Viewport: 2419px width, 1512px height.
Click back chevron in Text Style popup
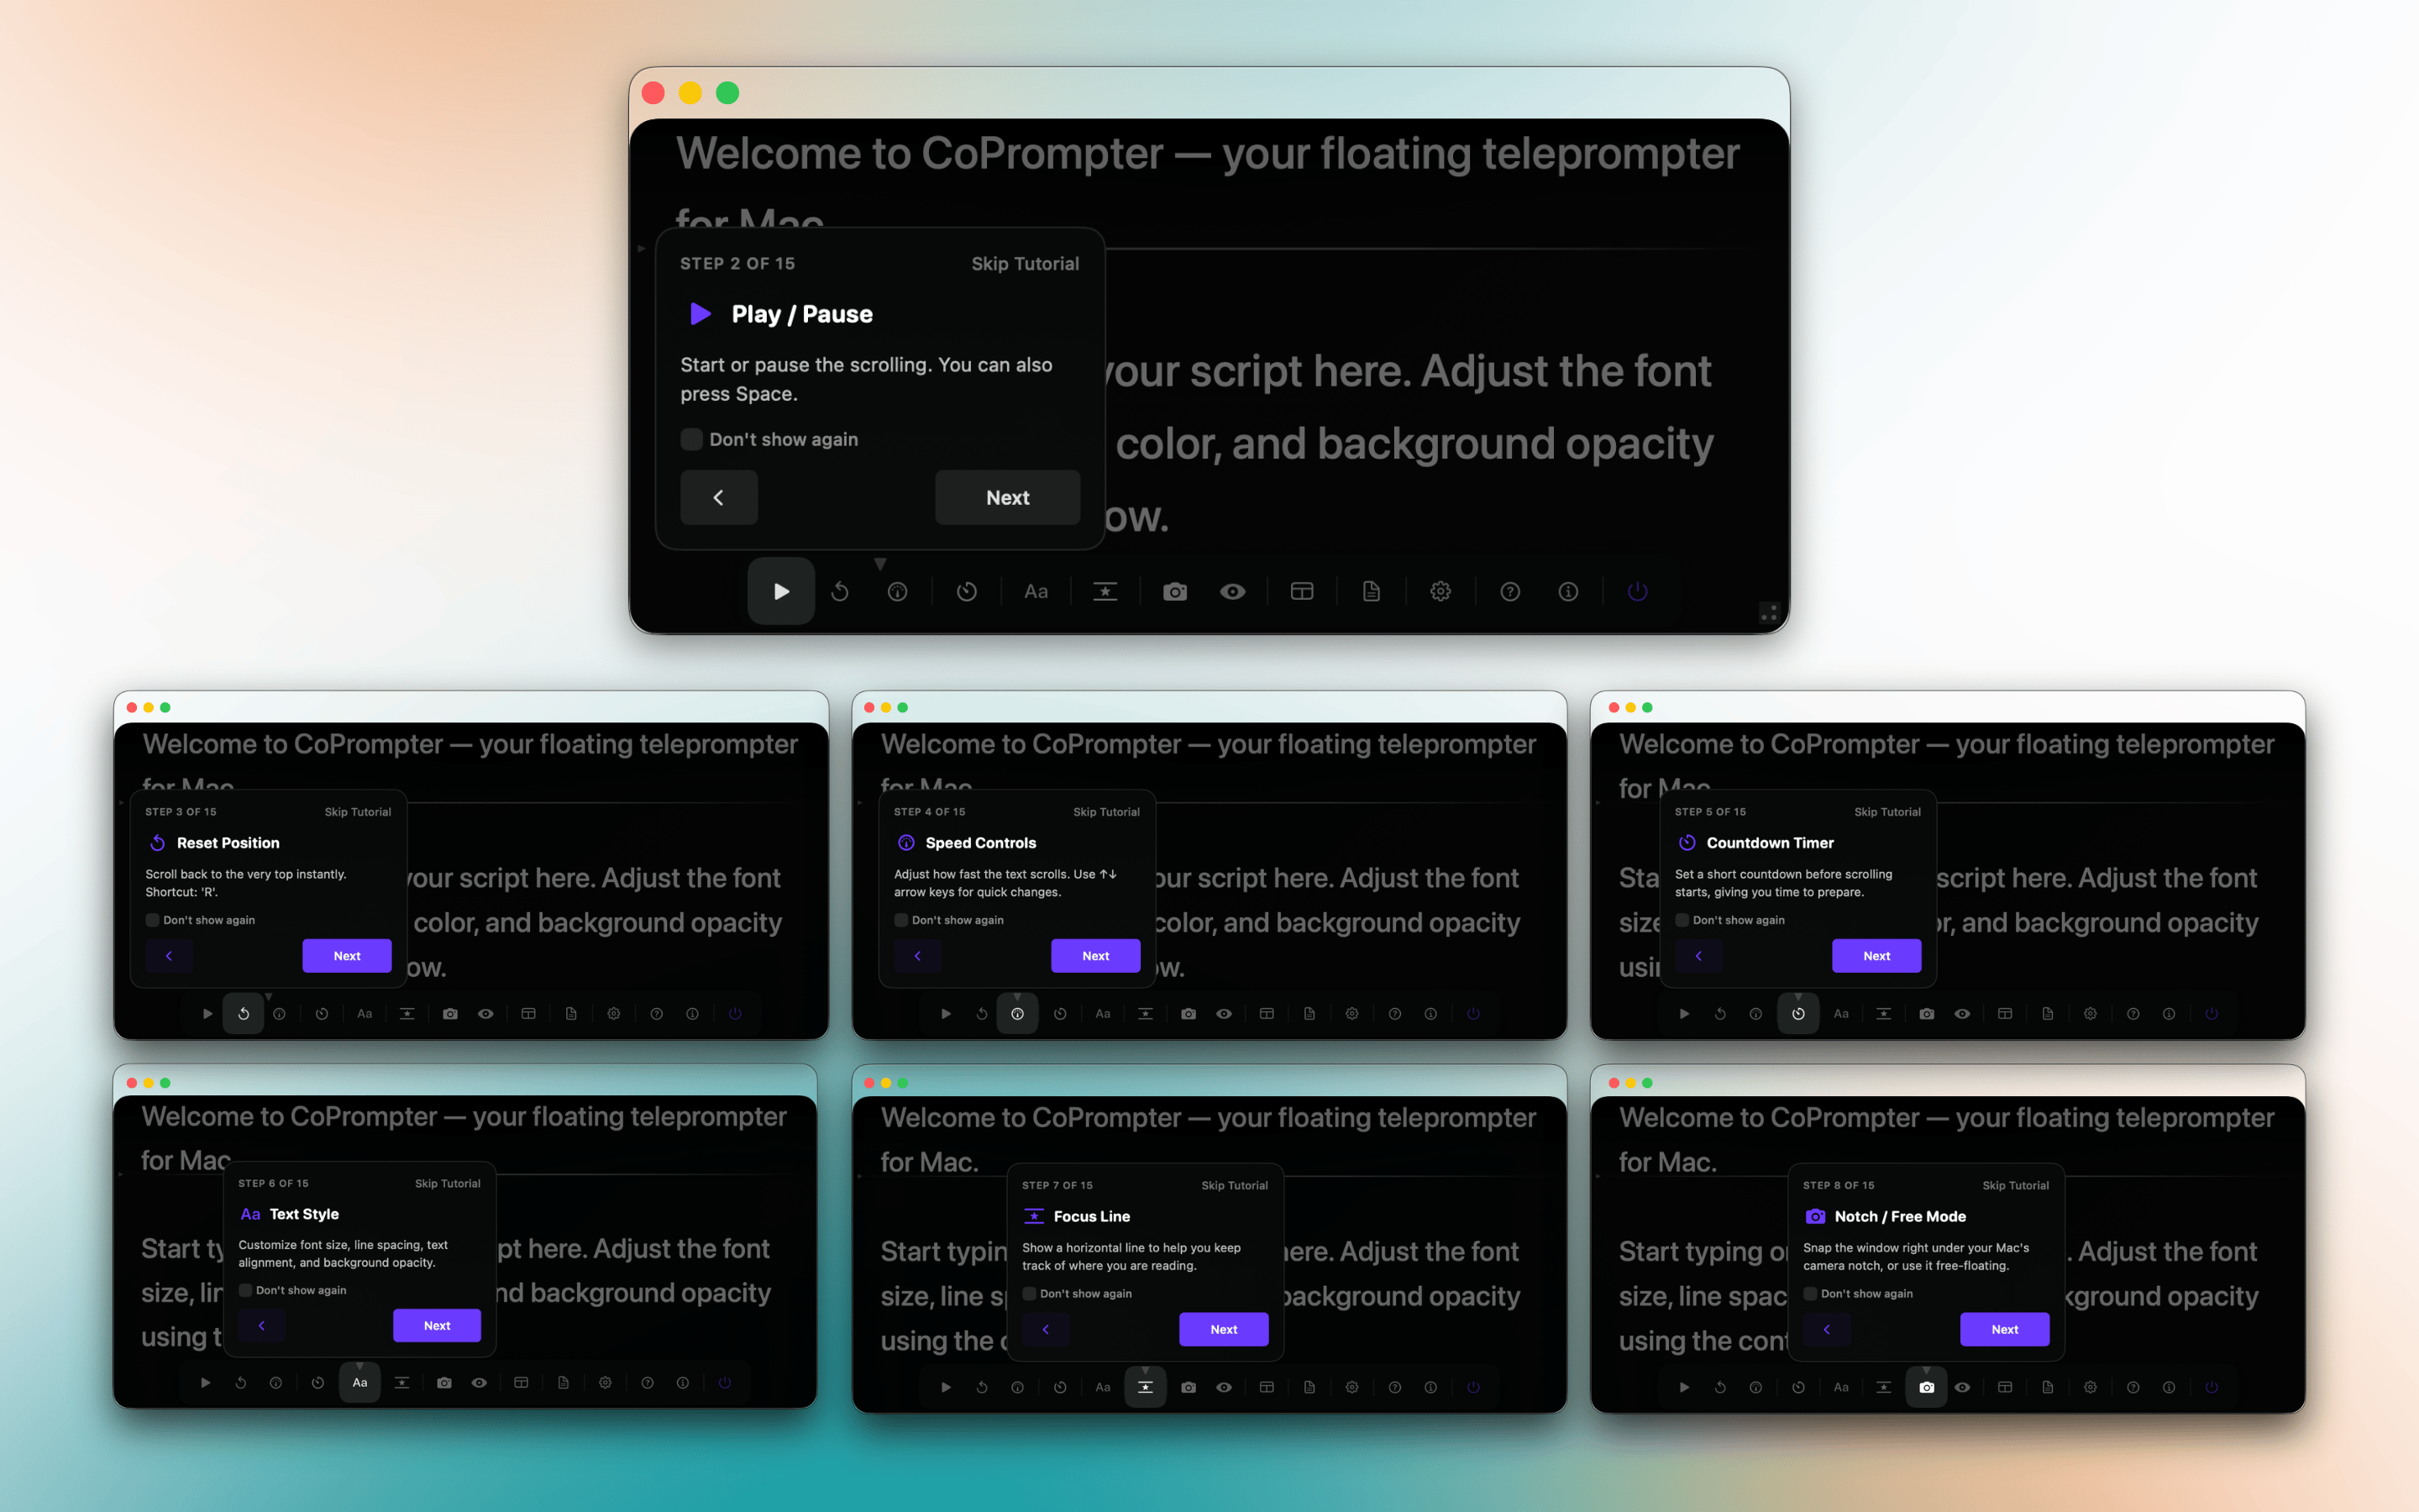[x=262, y=1326]
